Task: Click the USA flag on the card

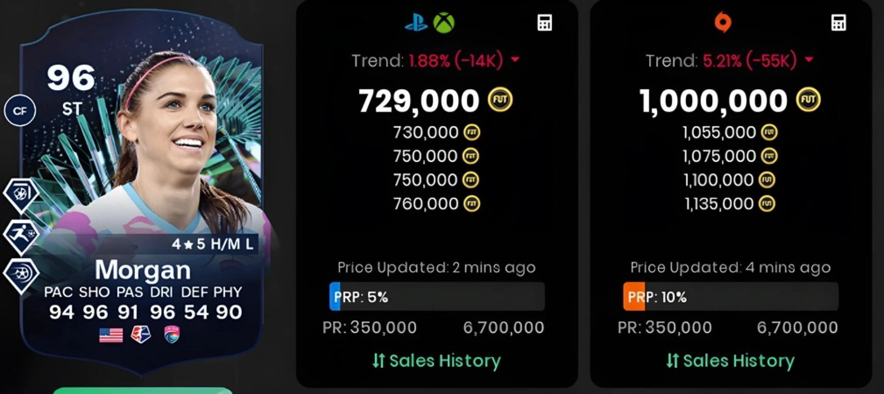Action: pos(111,335)
